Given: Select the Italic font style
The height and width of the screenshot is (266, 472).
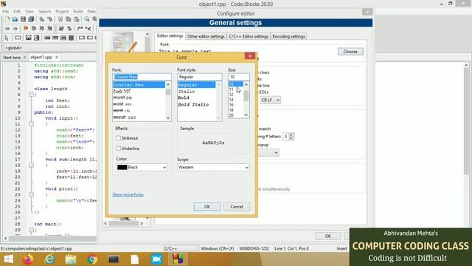Looking at the screenshot, I should tap(187, 92).
